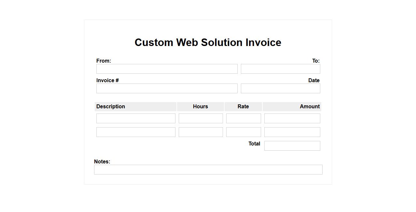Click the first row Amount field

pos(292,118)
